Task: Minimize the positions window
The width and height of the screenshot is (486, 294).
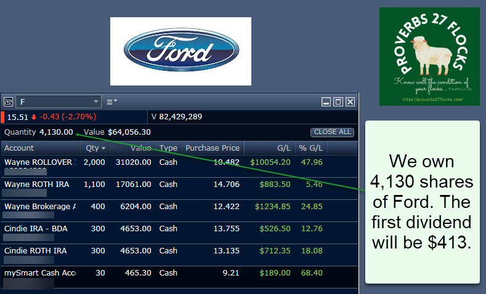Action: pyautogui.click(x=326, y=101)
